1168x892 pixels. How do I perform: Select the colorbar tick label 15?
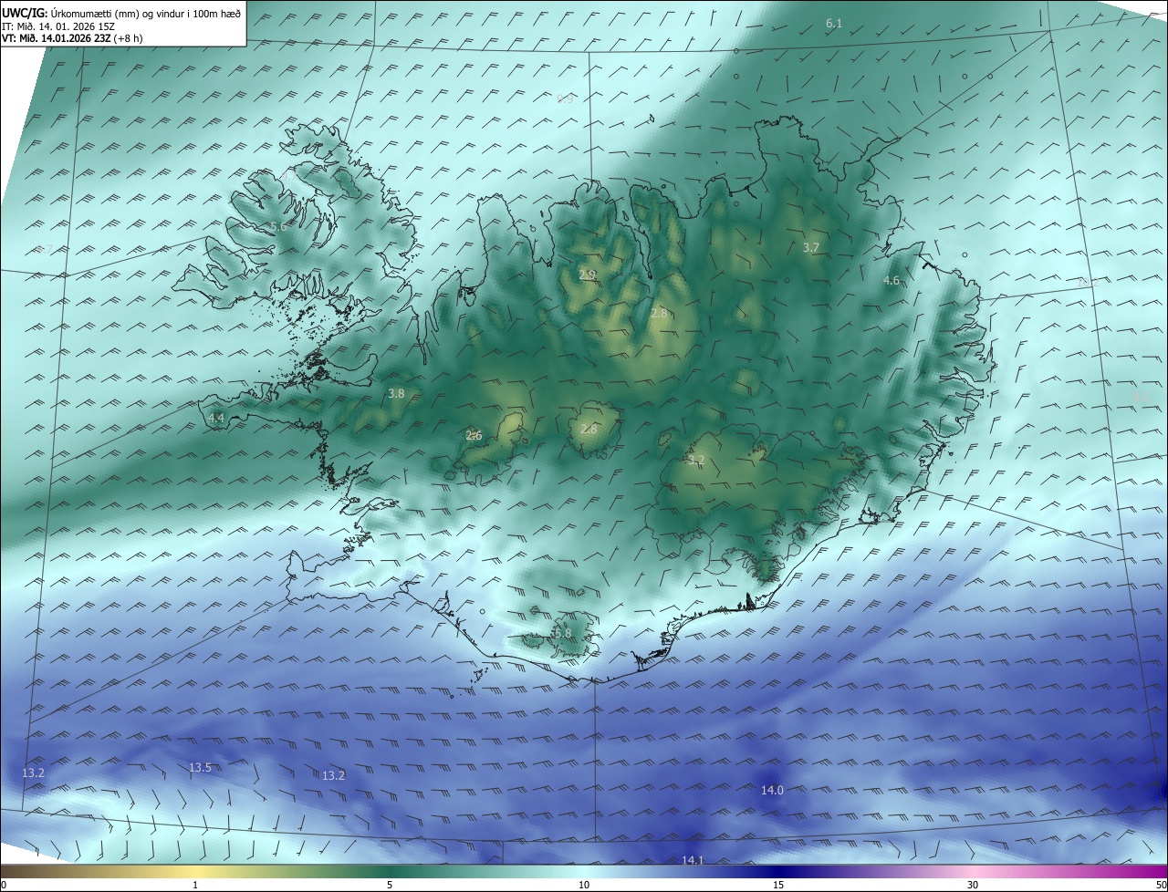click(778, 885)
